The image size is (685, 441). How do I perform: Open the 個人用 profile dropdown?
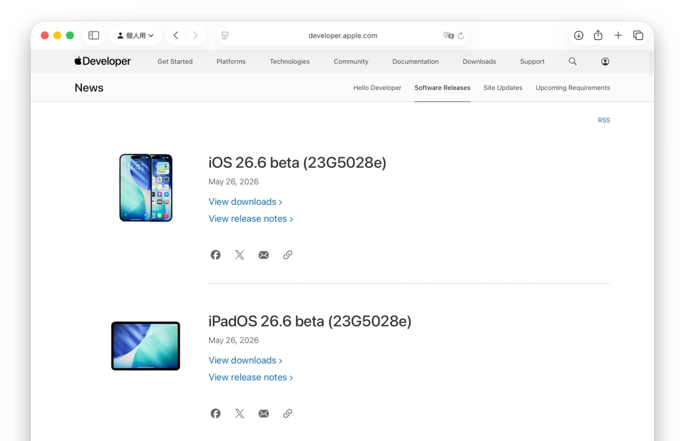pos(135,35)
